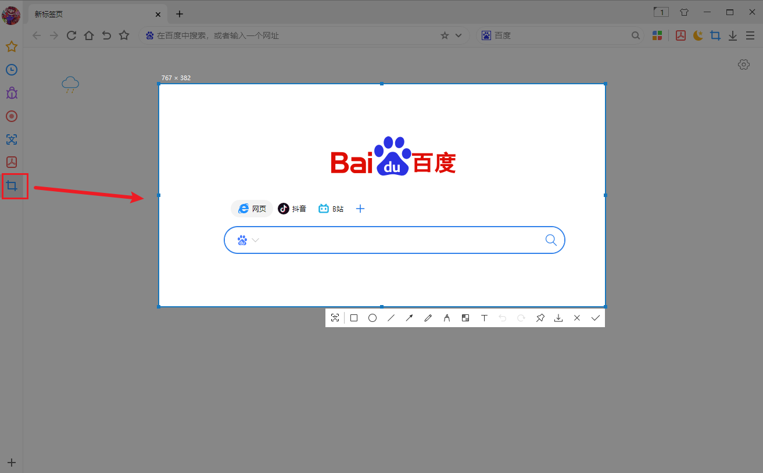Click the star icon beside the undo button
The height and width of the screenshot is (473, 763).
pyautogui.click(x=124, y=35)
